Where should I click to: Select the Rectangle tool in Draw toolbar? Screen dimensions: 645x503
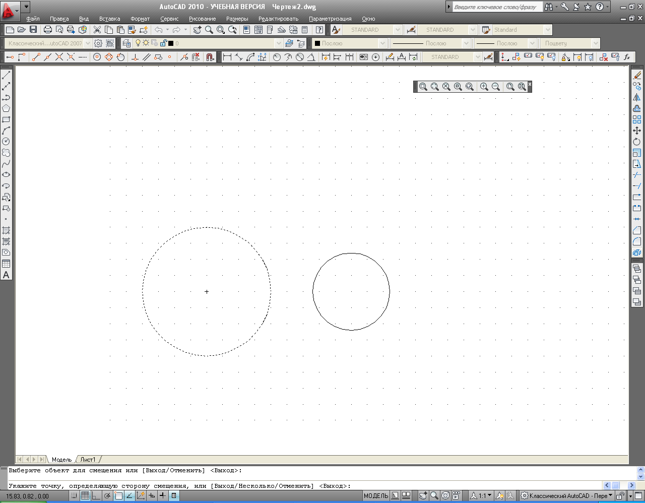click(6, 119)
